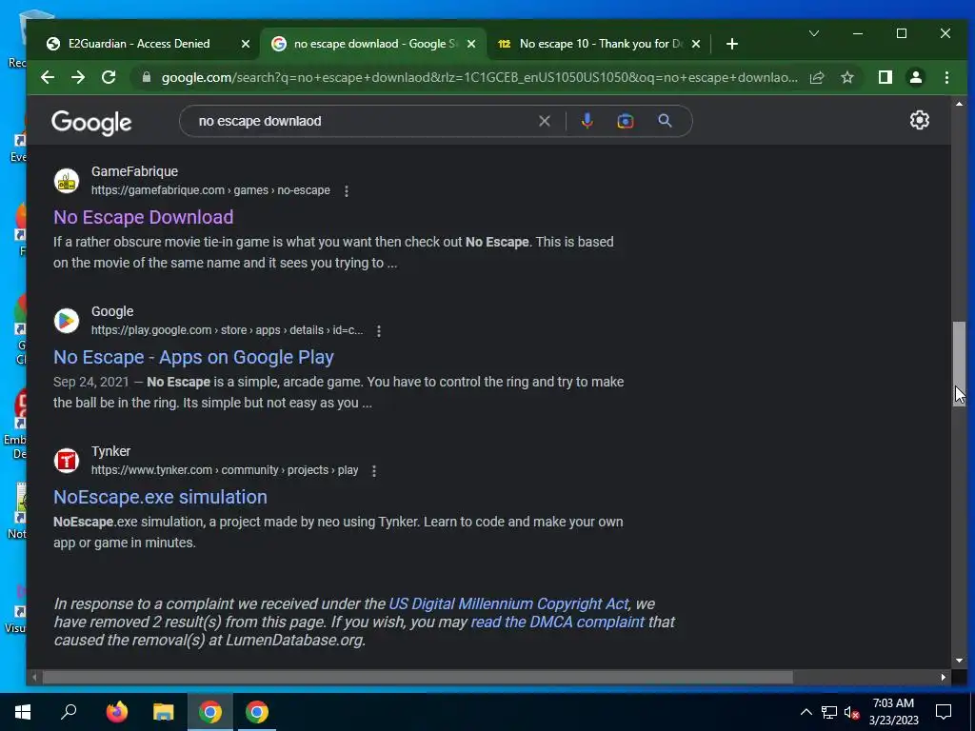The width and height of the screenshot is (975, 731).
Task: Click the scroll up arrow
Action: (x=960, y=104)
